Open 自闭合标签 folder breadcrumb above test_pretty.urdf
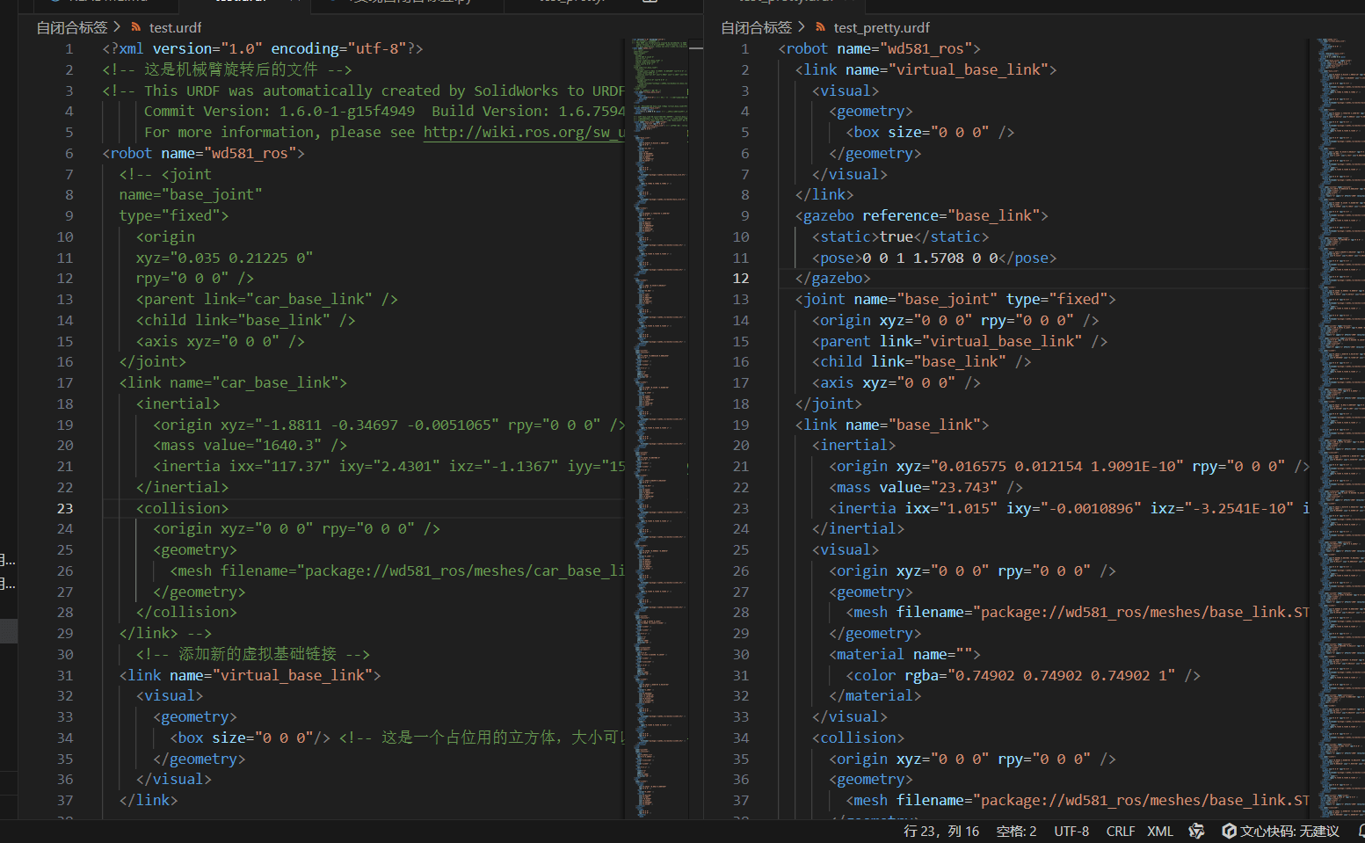 tap(756, 28)
